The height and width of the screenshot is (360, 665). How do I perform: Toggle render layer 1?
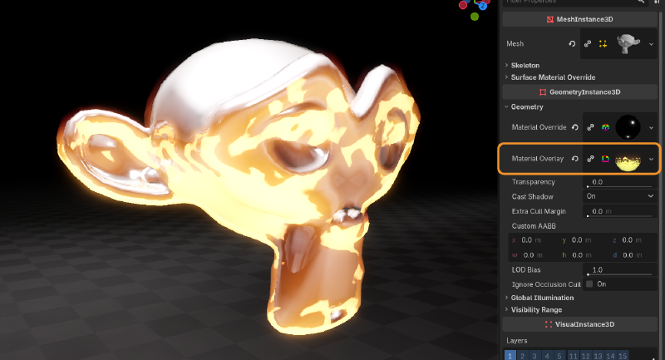[510, 355]
